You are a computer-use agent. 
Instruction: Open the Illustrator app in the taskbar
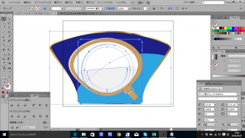click(x=163, y=134)
